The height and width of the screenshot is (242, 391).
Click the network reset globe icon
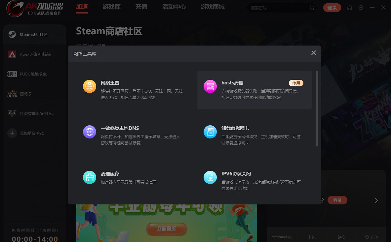pyautogui.click(x=90, y=86)
